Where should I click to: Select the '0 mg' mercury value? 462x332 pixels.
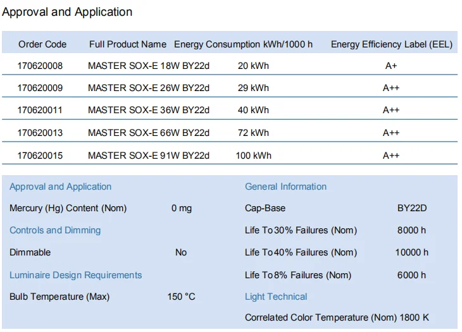pos(182,208)
